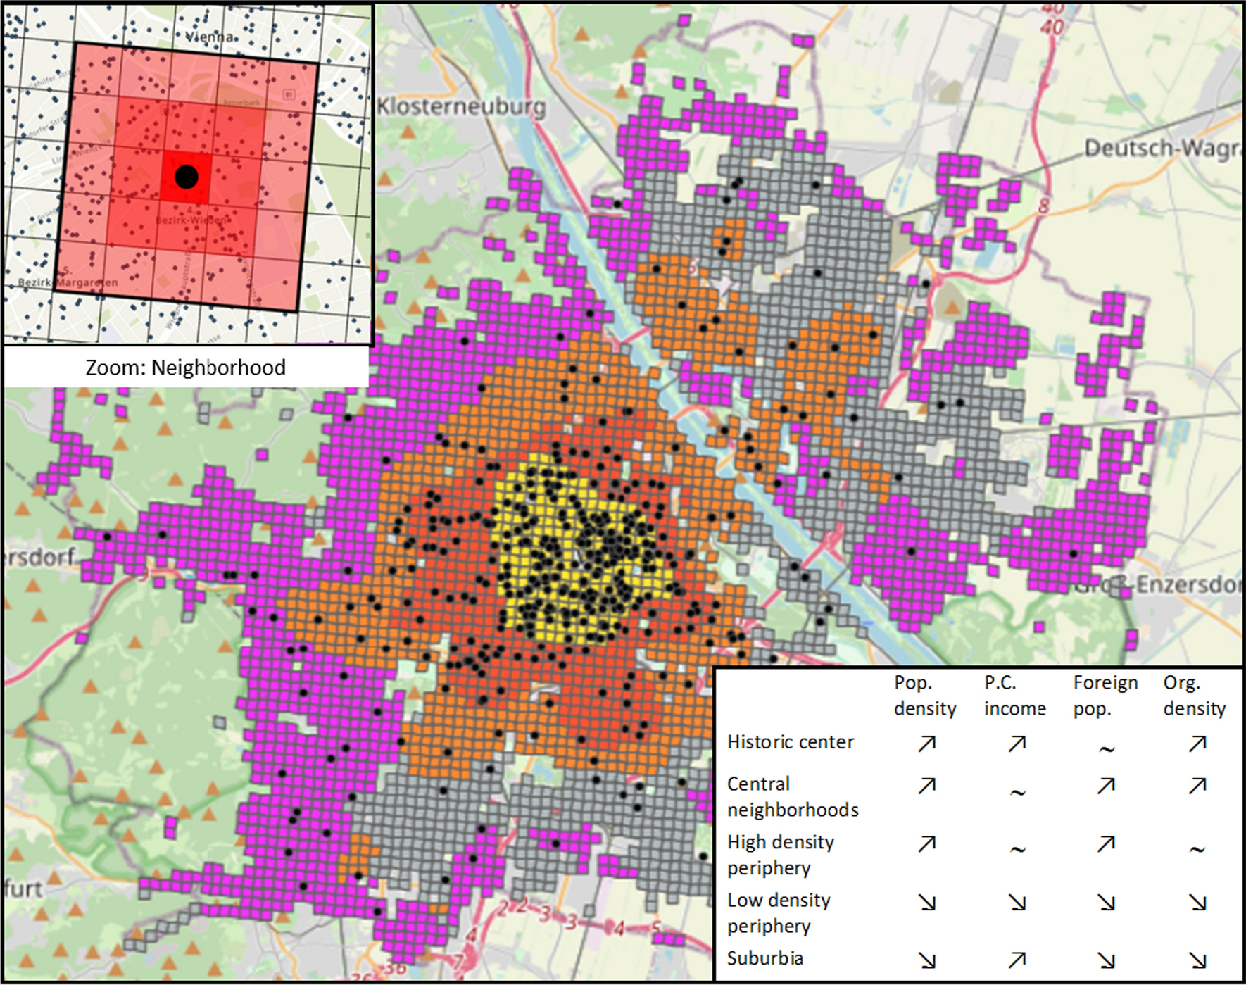Click the Suburbia Pop. density down arrow
This screenshot has height=985, width=1246.
point(926,959)
